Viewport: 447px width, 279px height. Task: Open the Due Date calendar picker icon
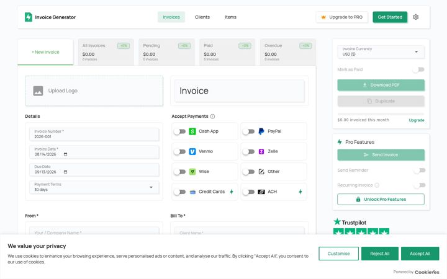[65, 172]
